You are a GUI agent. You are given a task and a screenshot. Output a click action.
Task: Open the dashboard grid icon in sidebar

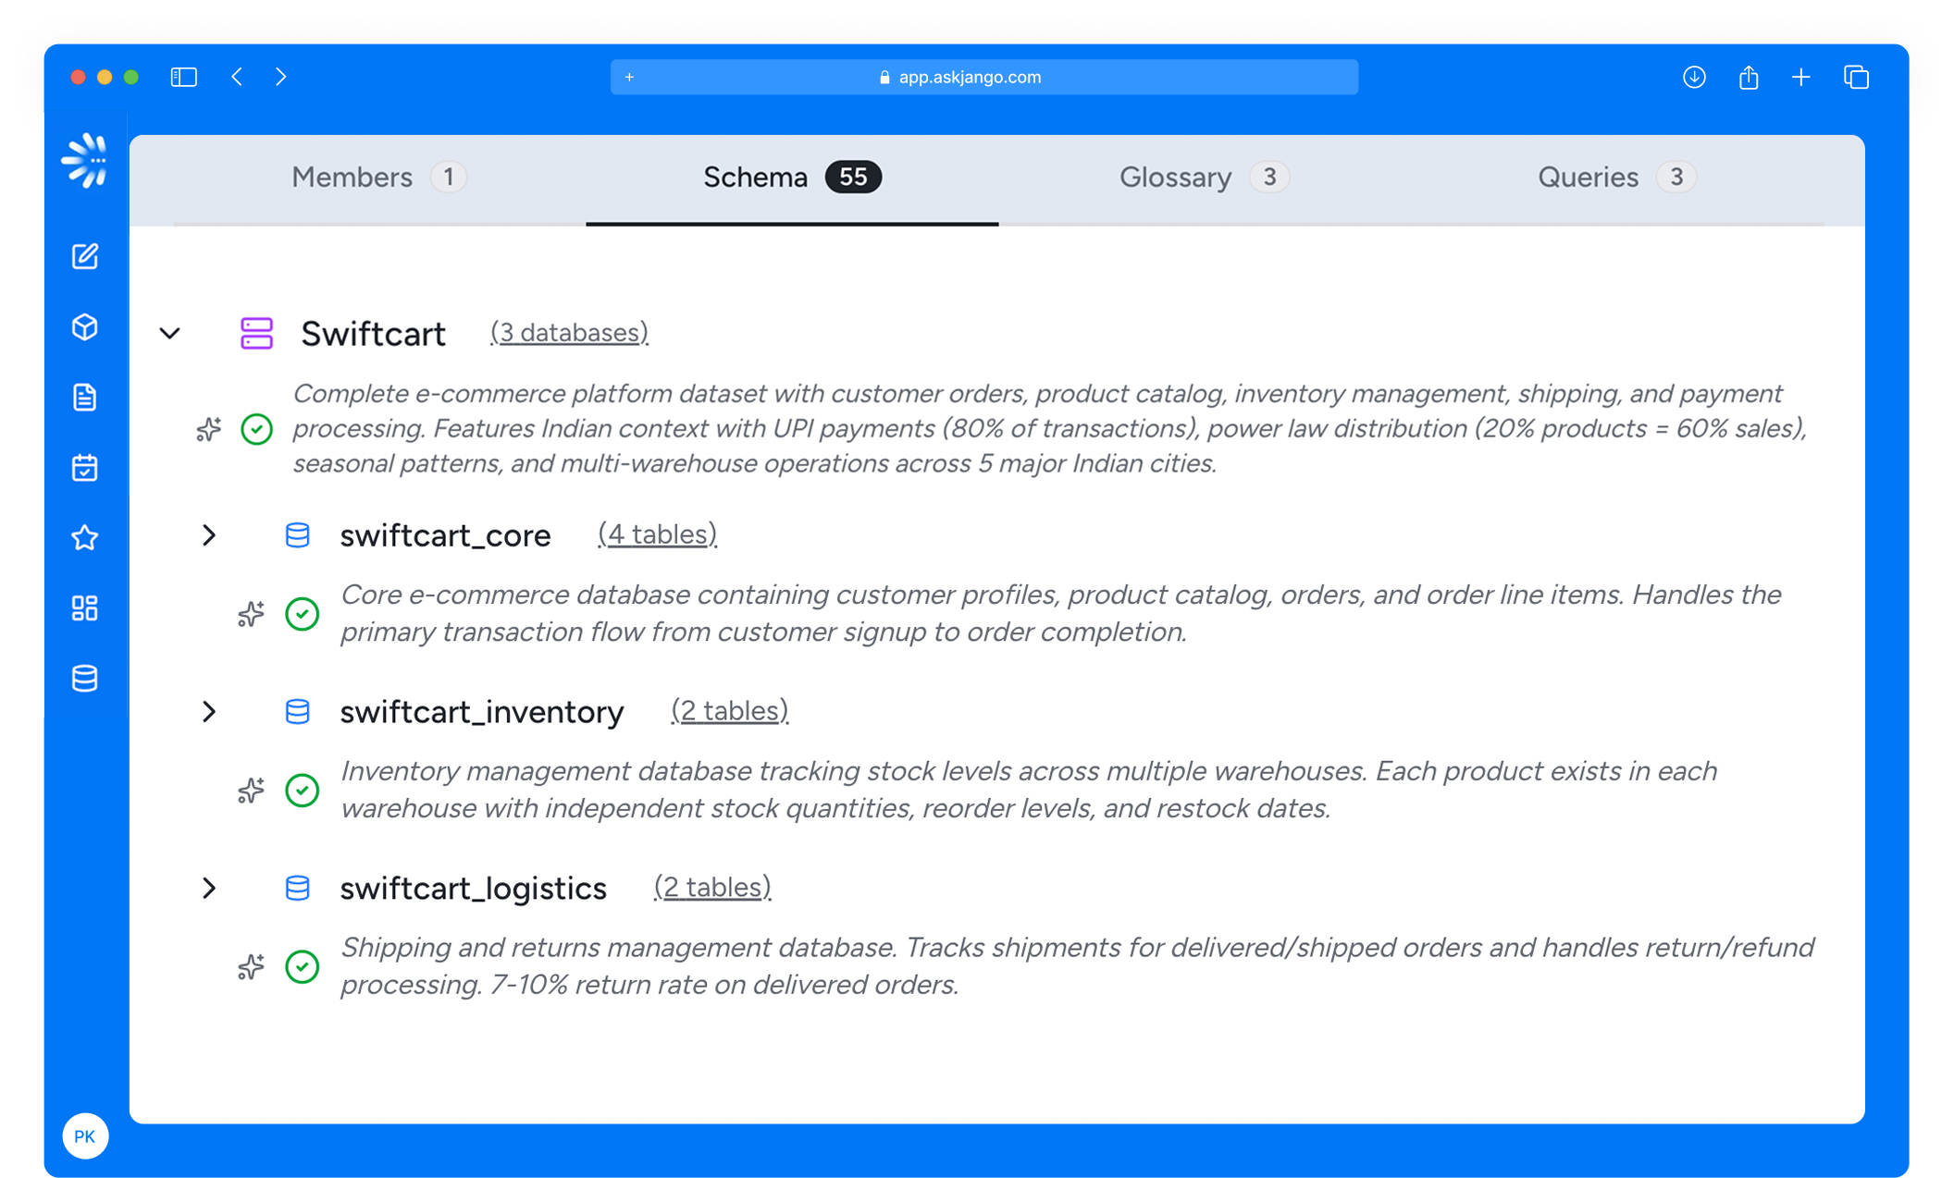85,607
